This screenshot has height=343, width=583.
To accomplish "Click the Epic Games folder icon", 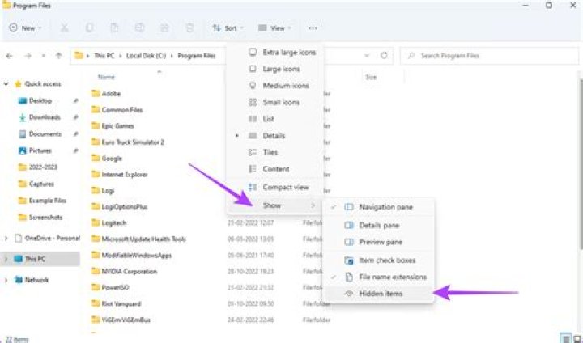I will click(96, 125).
